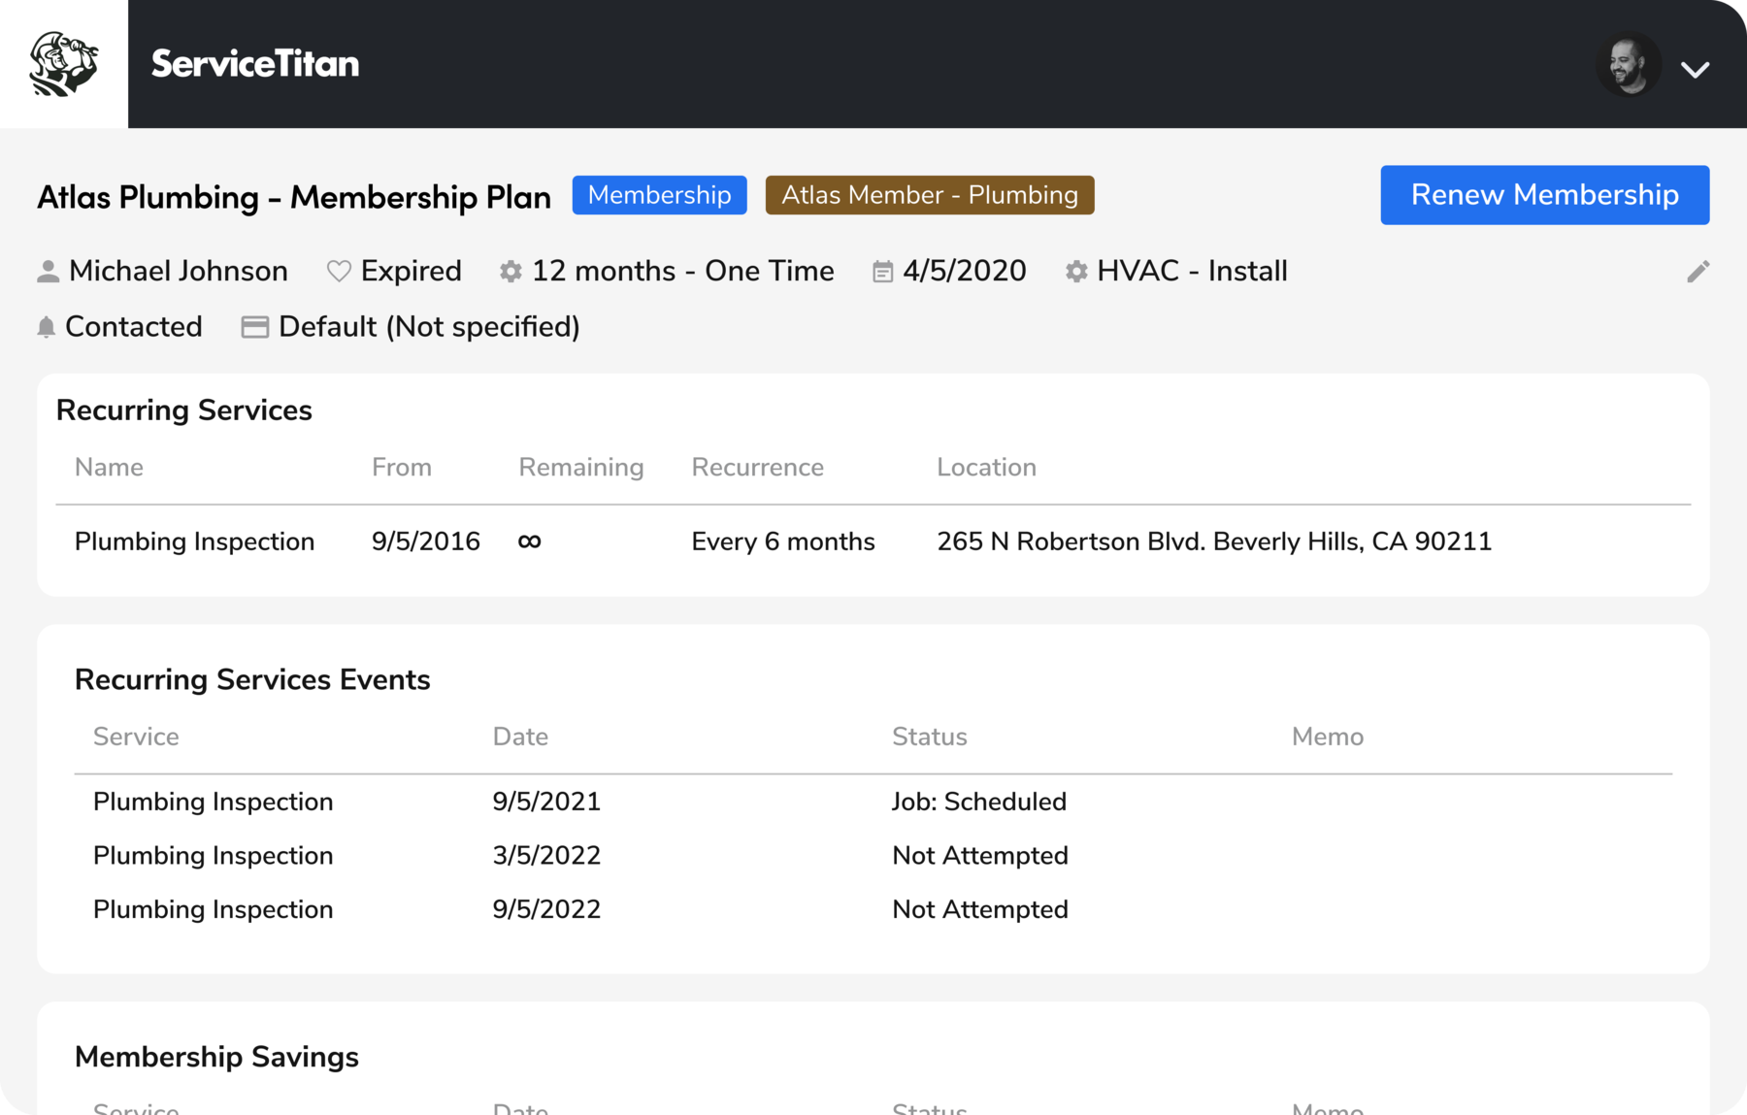The width and height of the screenshot is (1747, 1115).
Task: Open the ServiceTitan top navigation menu
Action: [x=255, y=63]
